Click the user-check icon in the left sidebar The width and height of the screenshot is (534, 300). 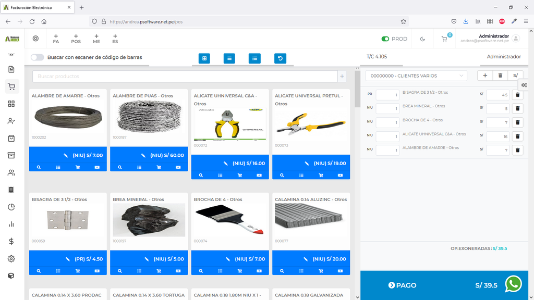click(11, 121)
